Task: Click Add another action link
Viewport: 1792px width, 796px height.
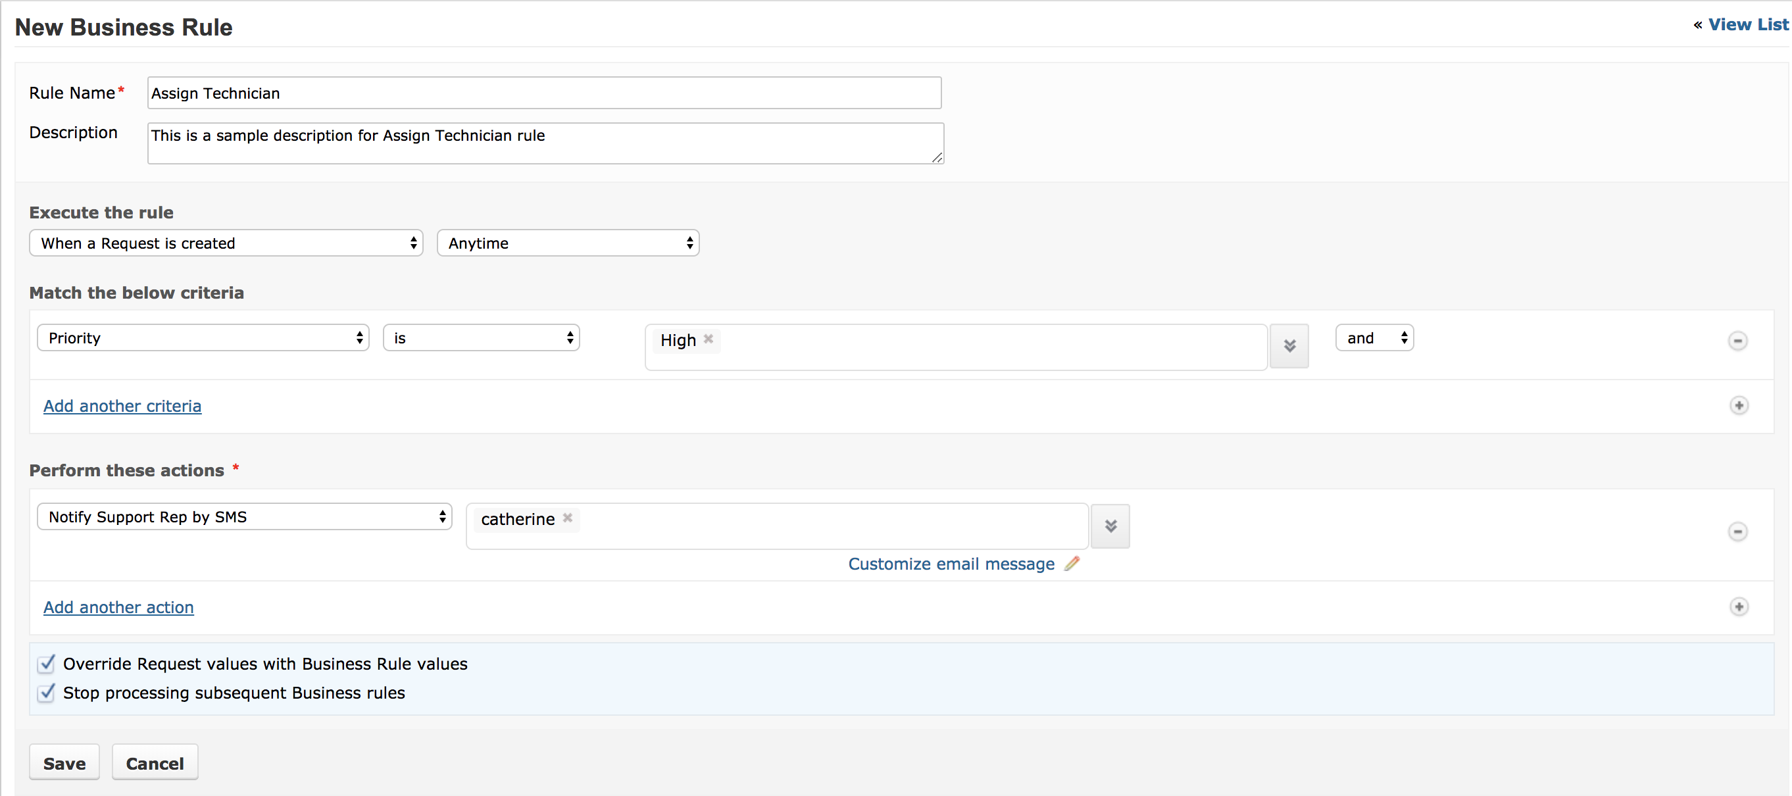Action: (x=119, y=607)
